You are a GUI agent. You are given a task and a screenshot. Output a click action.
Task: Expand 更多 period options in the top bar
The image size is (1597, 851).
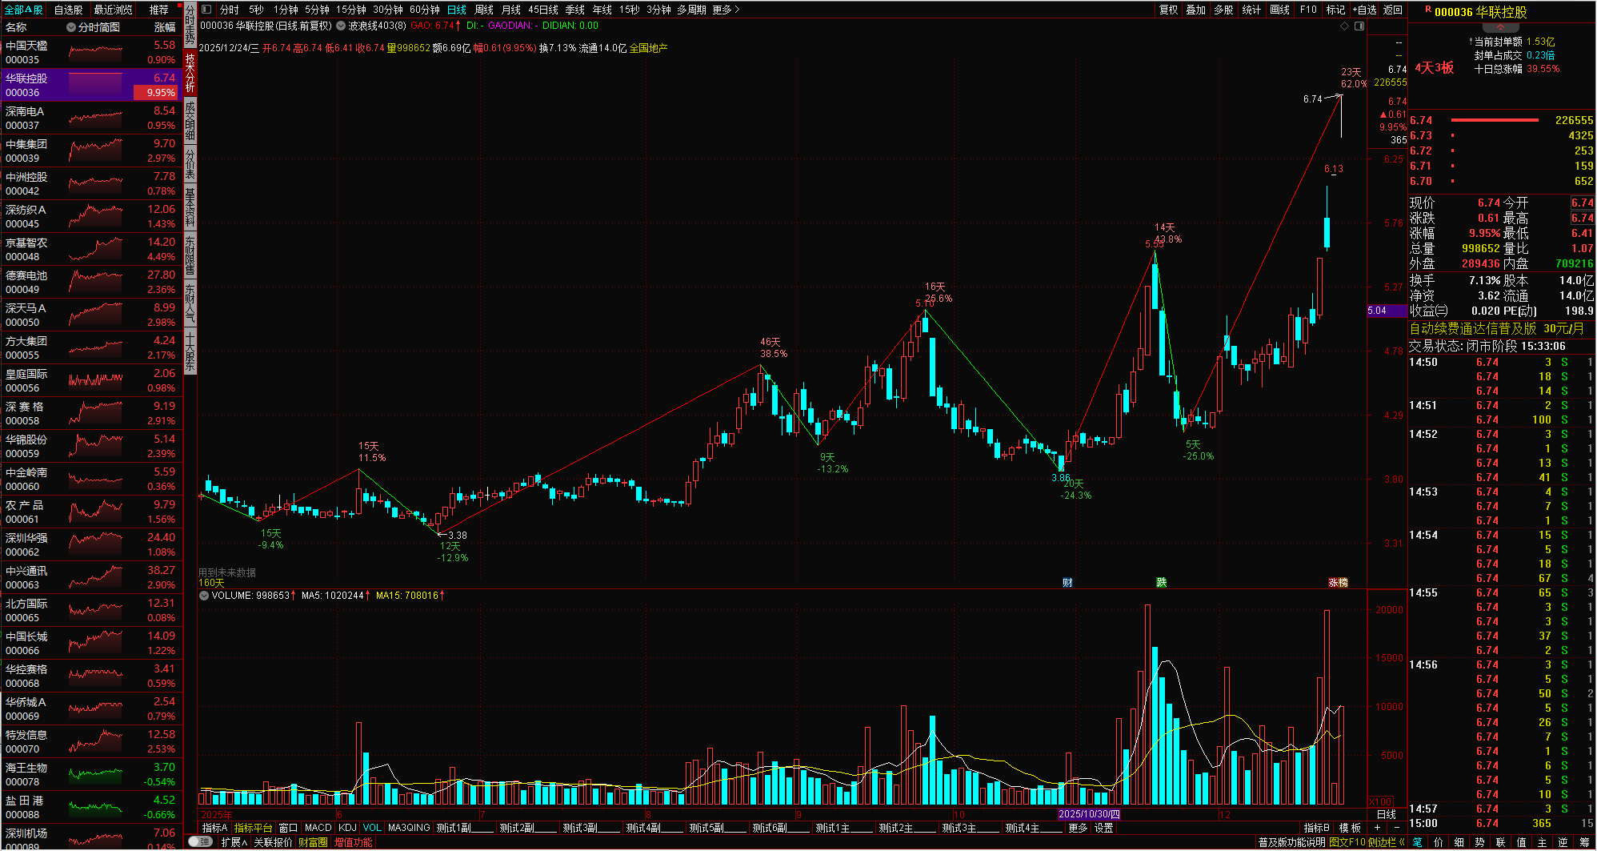click(x=726, y=10)
